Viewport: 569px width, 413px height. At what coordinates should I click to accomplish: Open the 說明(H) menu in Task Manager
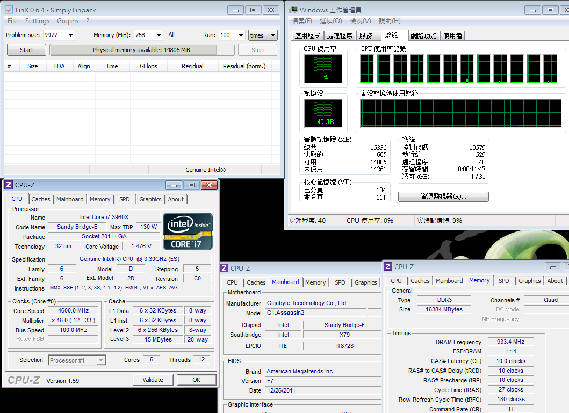[390, 21]
